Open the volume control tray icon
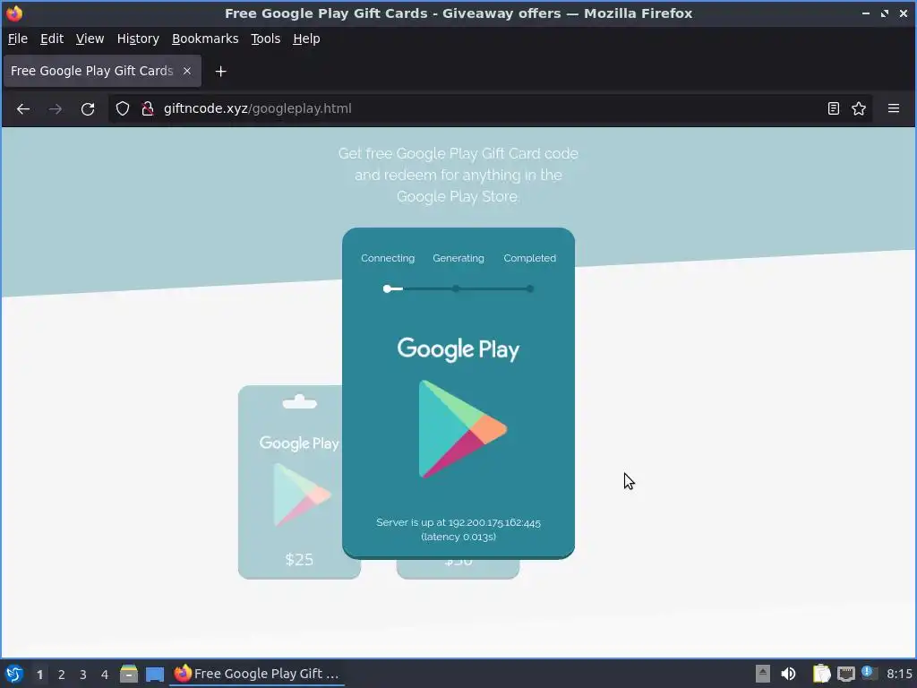917x688 pixels. click(788, 674)
